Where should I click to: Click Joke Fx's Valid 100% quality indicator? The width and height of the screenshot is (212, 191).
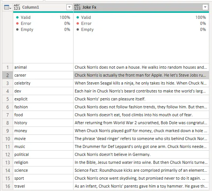[141, 17]
